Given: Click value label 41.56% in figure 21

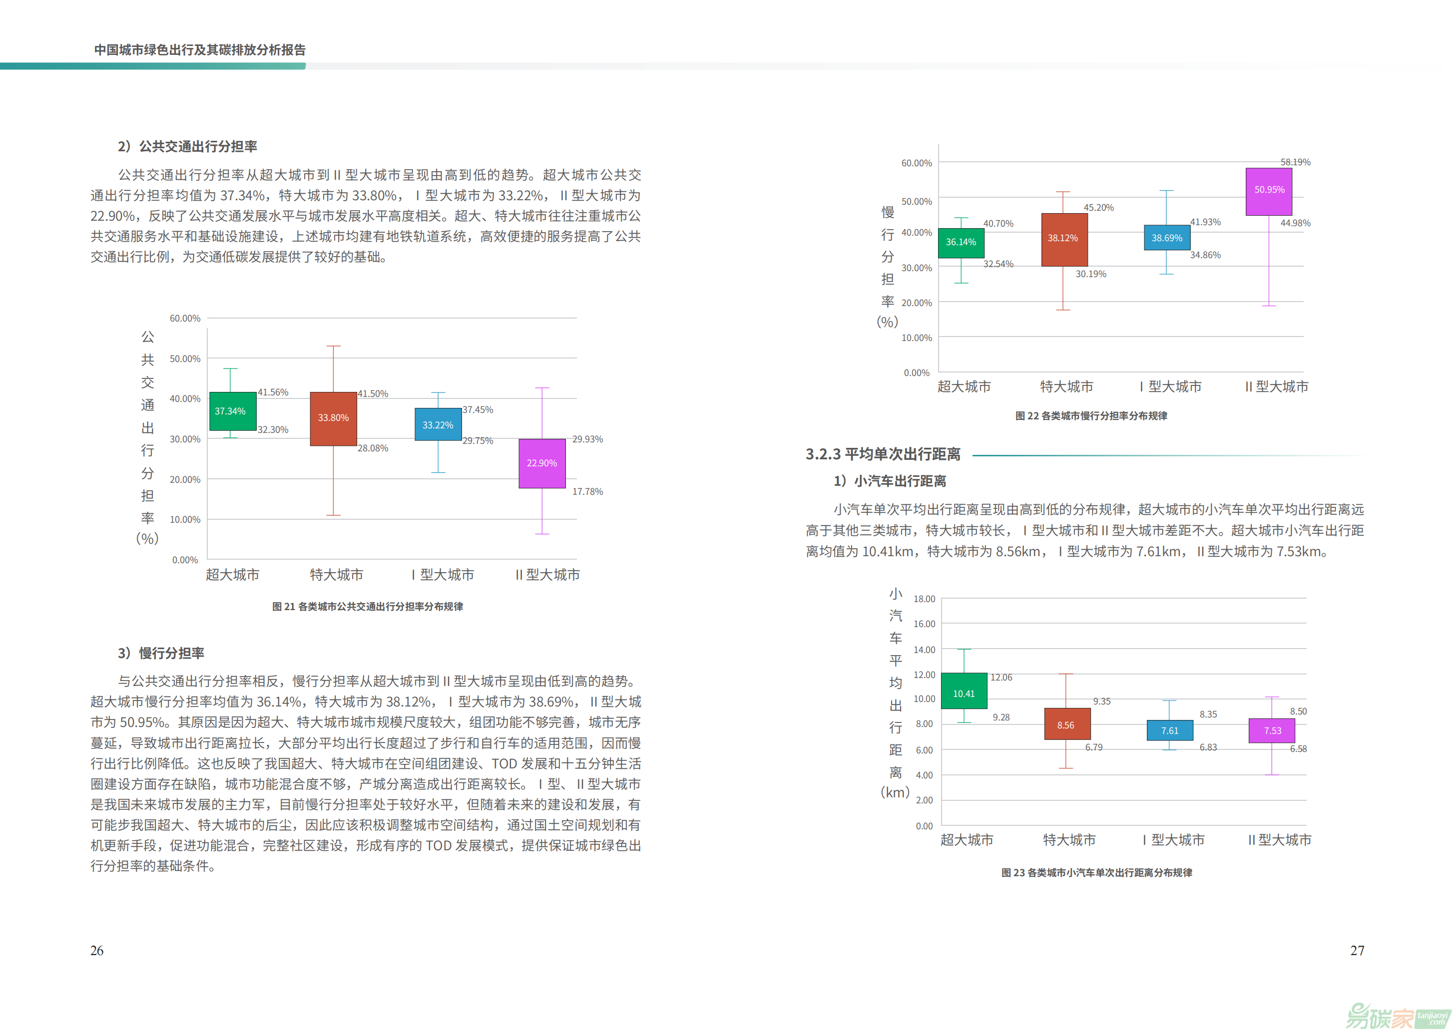Looking at the screenshot, I should (273, 392).
